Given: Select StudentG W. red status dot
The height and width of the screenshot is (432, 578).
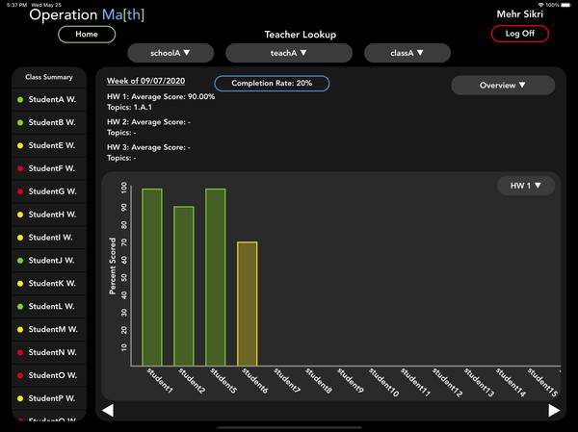Looking at the screenshot, I should pyautogui.click(x=20, y=191).
